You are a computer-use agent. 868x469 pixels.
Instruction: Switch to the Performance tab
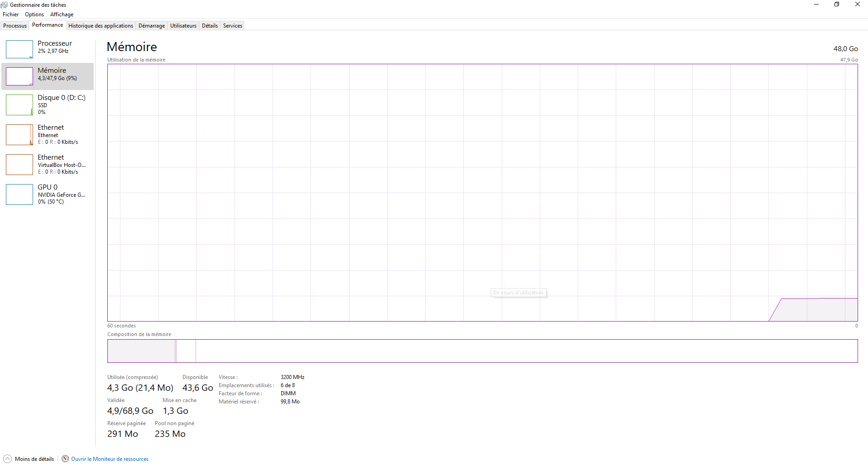point(48,25)
